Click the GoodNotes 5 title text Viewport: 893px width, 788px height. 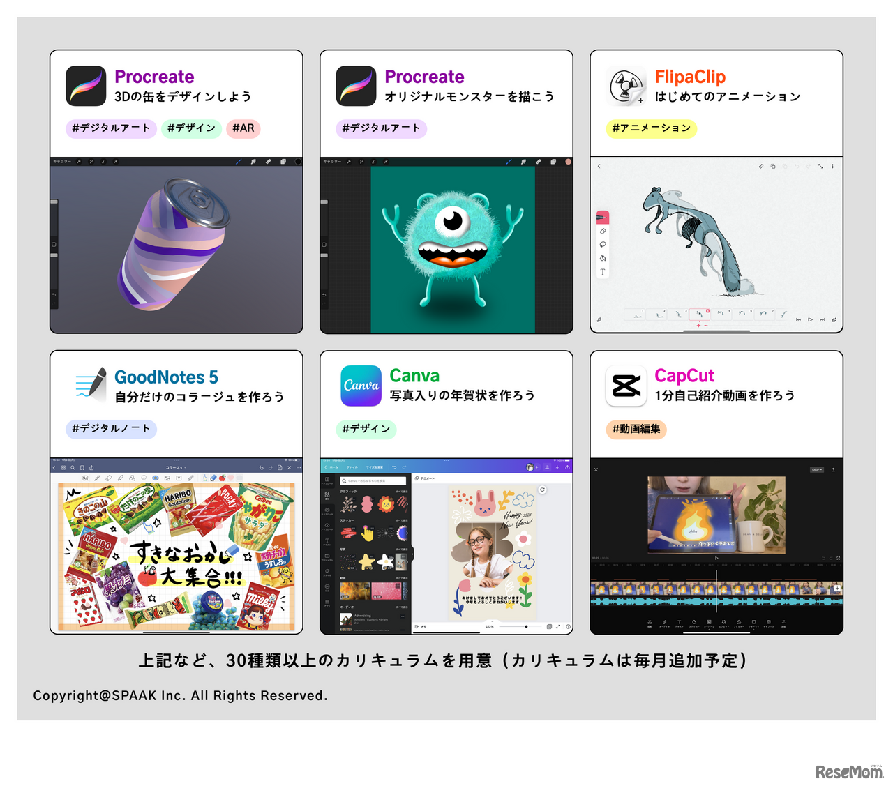pyautogui.click(x=166, y=377)
